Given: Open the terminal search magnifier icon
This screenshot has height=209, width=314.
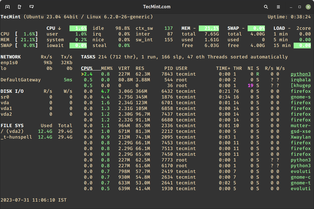Looking at the screenshot, I should click(x=266, y=7).
